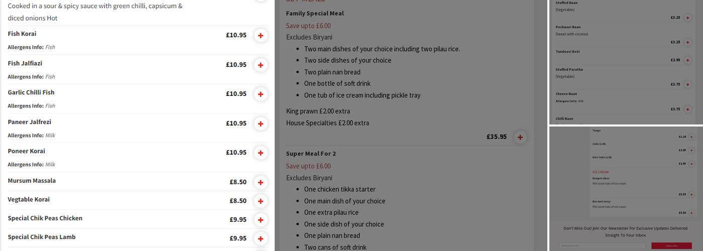Click plus button for Garlic Chilli Fish
The height and width of the screenshot is (251, 703).
[260, 94]
